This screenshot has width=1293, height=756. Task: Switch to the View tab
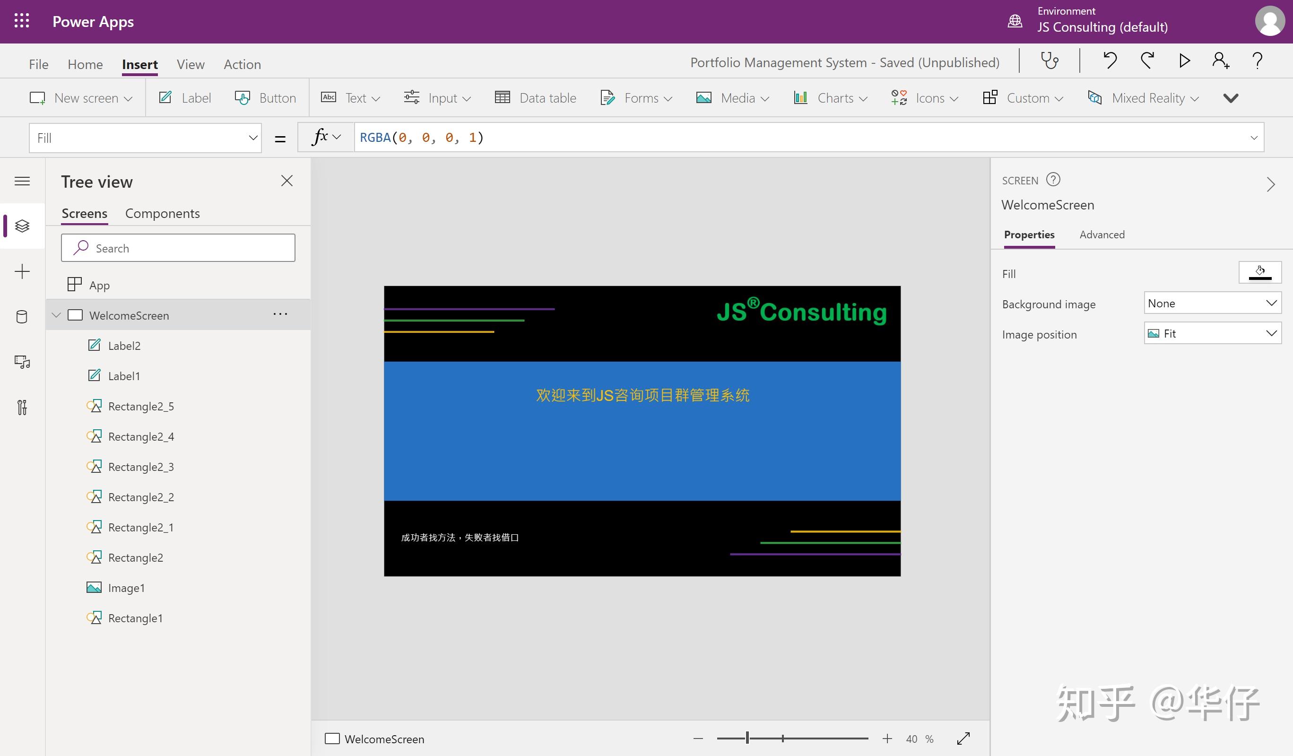coord(191,64)
